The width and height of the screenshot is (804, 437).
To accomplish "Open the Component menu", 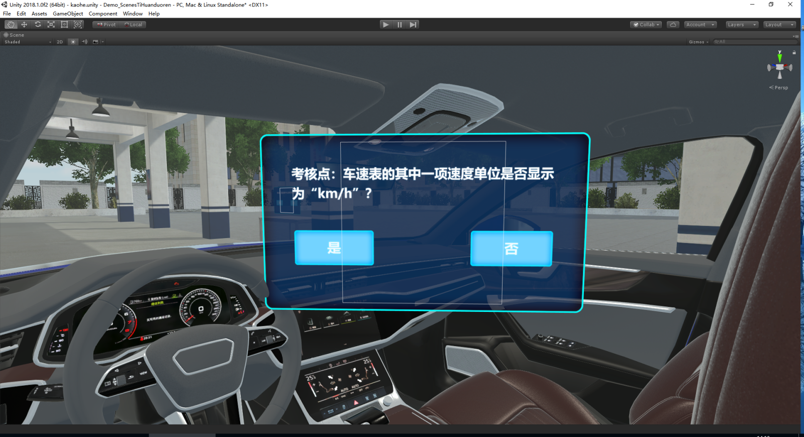I will [x=103, y=14].
